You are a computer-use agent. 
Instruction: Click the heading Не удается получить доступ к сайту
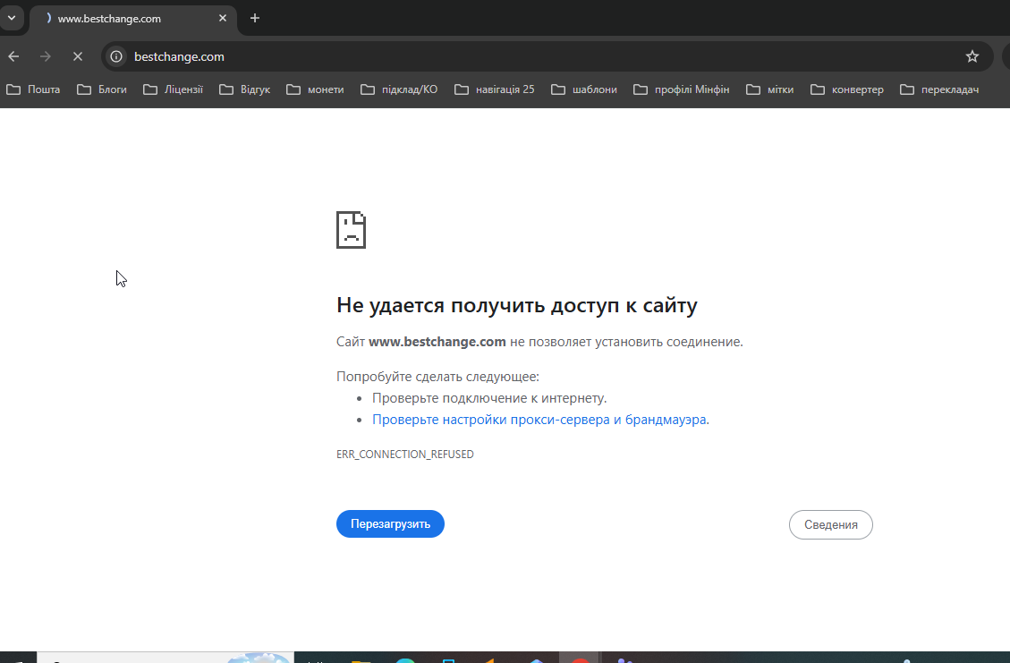tap(516, 305)
